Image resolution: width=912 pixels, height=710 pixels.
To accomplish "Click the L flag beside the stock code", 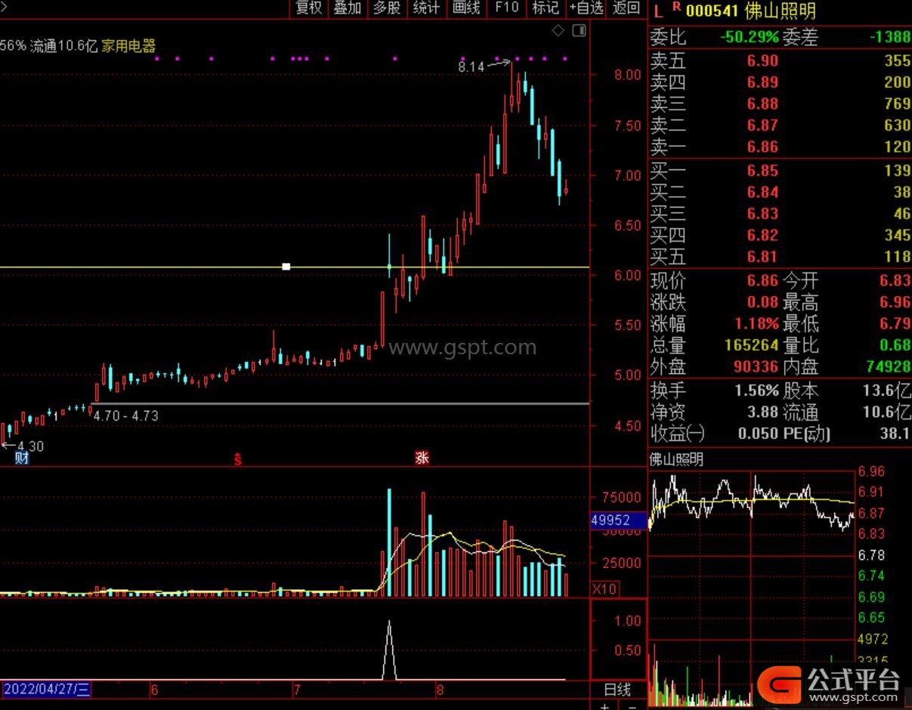I will 657,11.
